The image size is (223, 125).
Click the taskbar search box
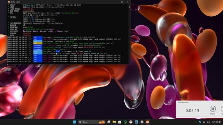(92, 122)
